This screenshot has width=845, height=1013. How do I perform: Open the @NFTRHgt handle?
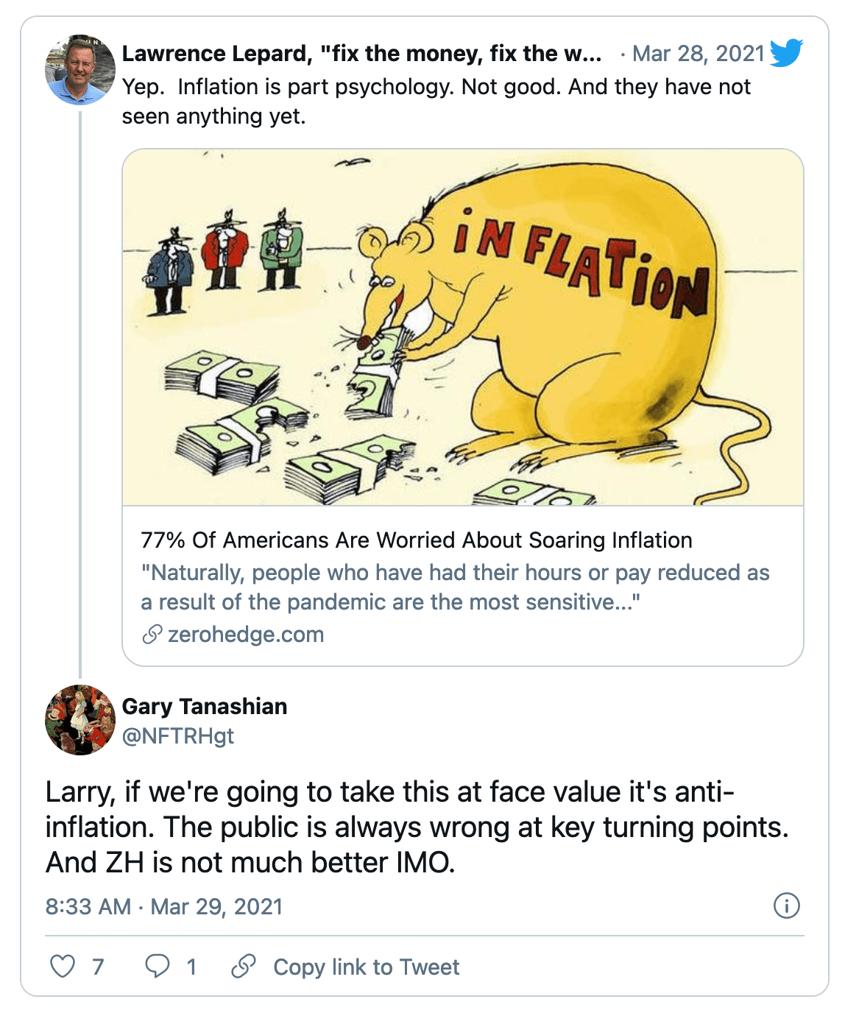point(178,735)
